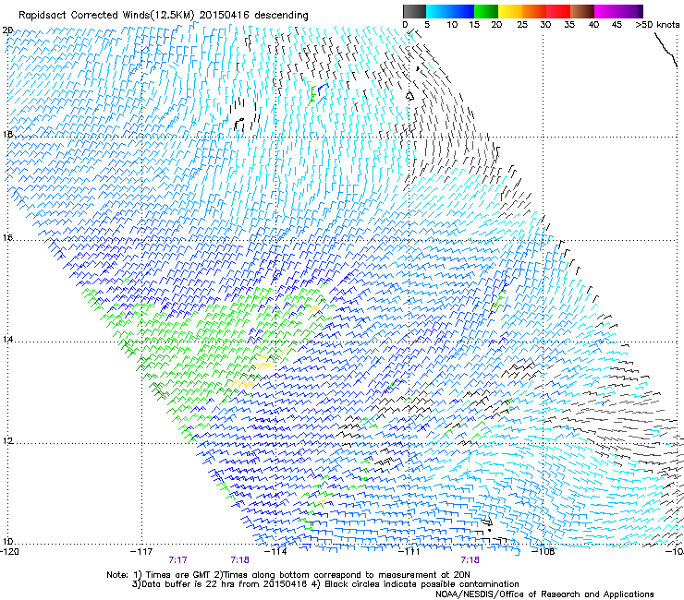Click the longitude label '-108'
Image resolution: width=684 pixels, height=600 pixels.
(x=543, y=552)
